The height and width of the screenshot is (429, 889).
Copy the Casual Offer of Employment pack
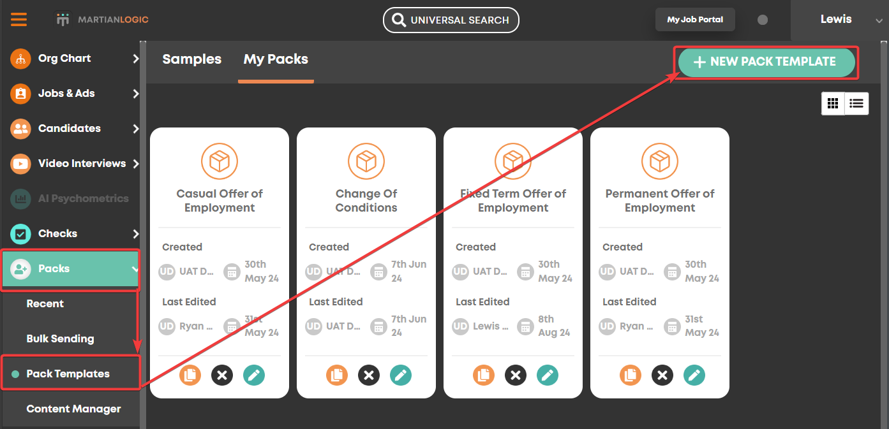pyautogui.click(x=190, y=375)
